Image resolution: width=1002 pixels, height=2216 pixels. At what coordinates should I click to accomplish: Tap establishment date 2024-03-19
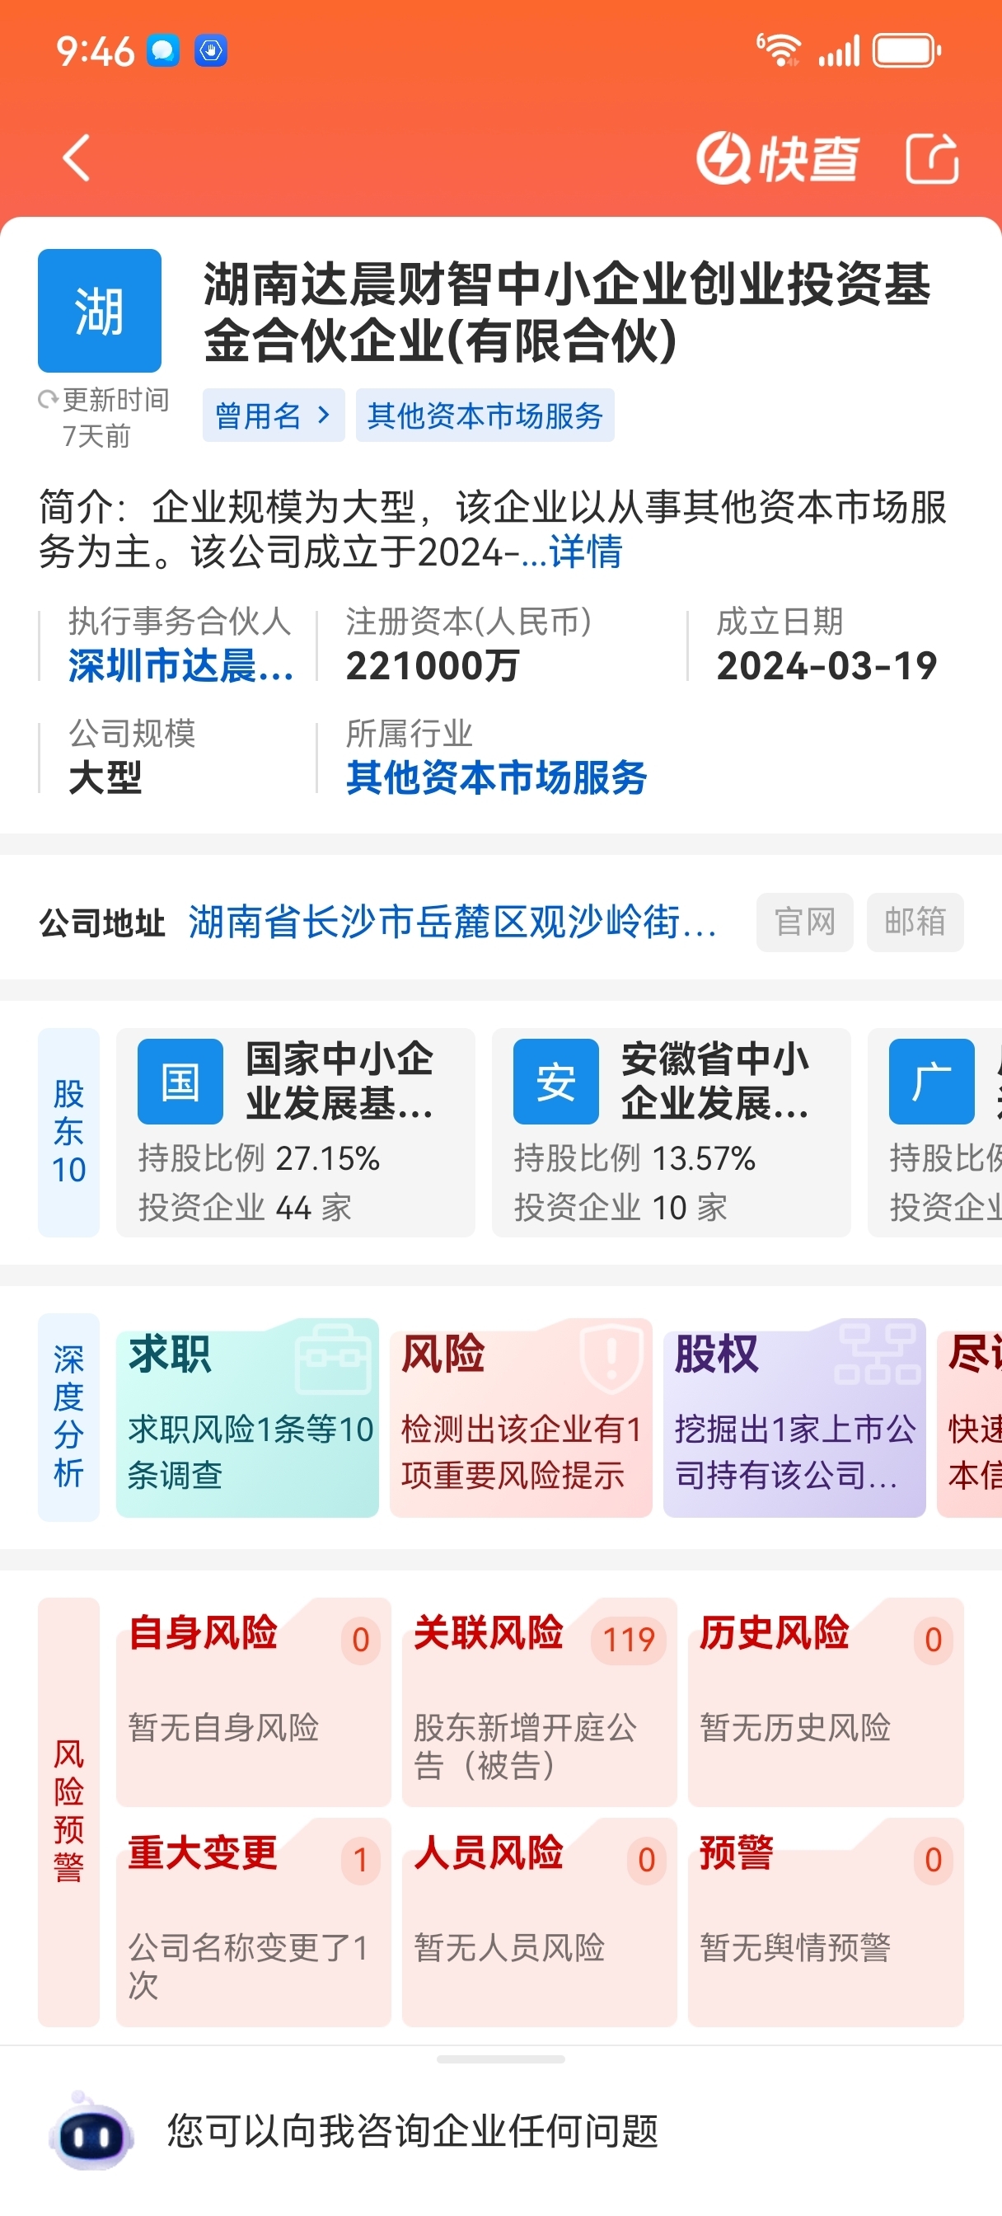tap(826, 666)
